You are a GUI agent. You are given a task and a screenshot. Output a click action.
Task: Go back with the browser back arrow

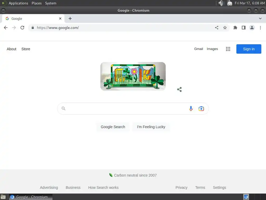coord(6,28)
